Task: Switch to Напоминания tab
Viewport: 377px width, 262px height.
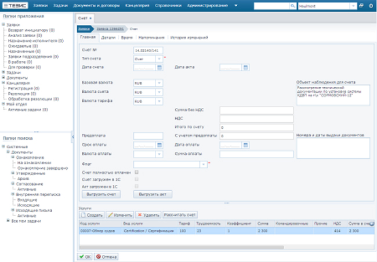Action: point(151,38)
